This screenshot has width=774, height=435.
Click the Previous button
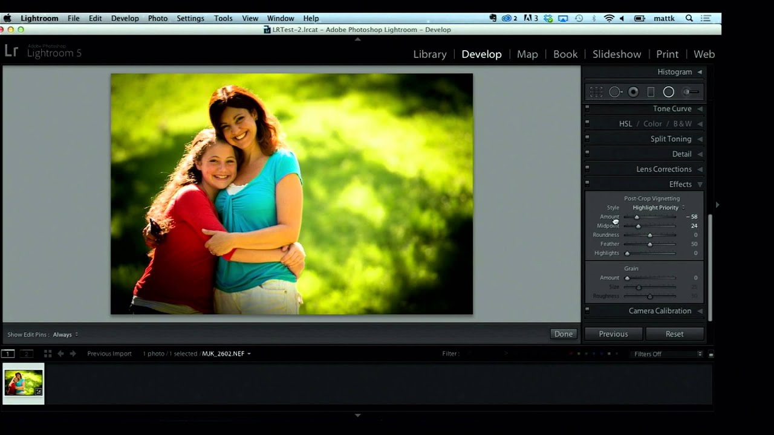pos(613,333)
